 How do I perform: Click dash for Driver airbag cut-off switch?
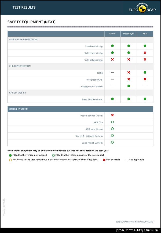point(112,86)
